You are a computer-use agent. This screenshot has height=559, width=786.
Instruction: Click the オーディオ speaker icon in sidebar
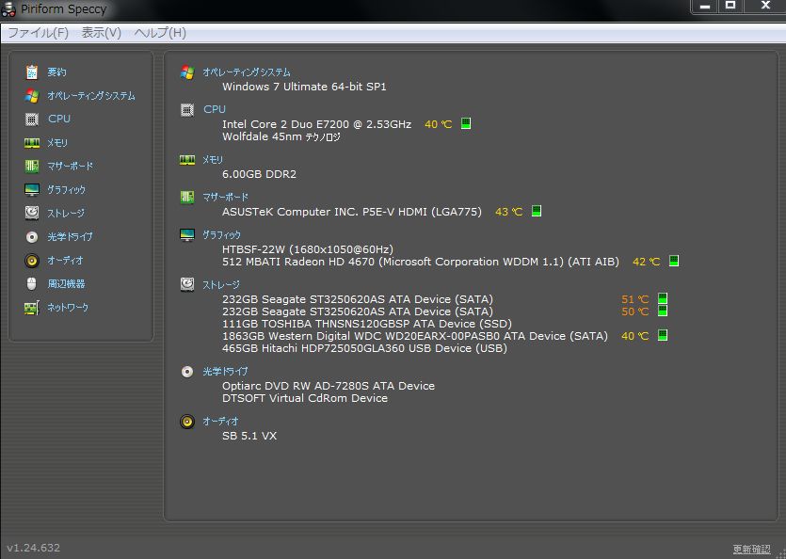32,260
